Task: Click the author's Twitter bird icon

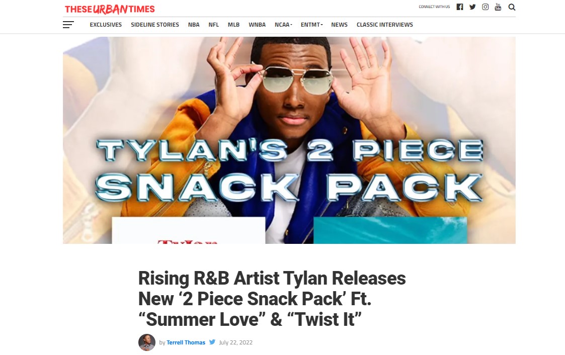Action: click(x=212, y=342)
